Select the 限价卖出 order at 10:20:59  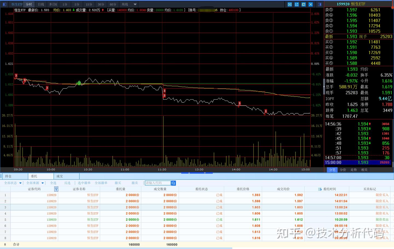point(197,220)
